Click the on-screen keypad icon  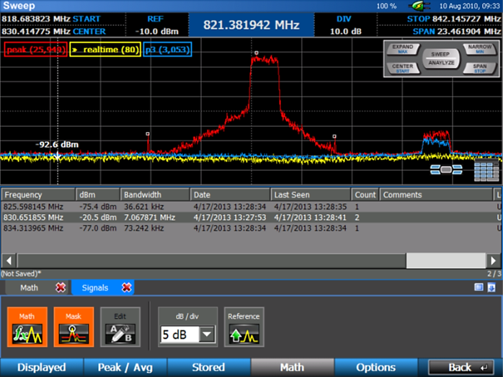pyautogui.click(x=486, y=171)
